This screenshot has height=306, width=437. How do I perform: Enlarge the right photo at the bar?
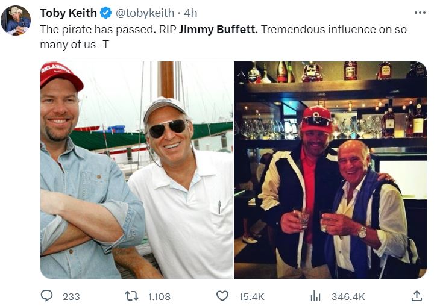[x=330, y=170]
